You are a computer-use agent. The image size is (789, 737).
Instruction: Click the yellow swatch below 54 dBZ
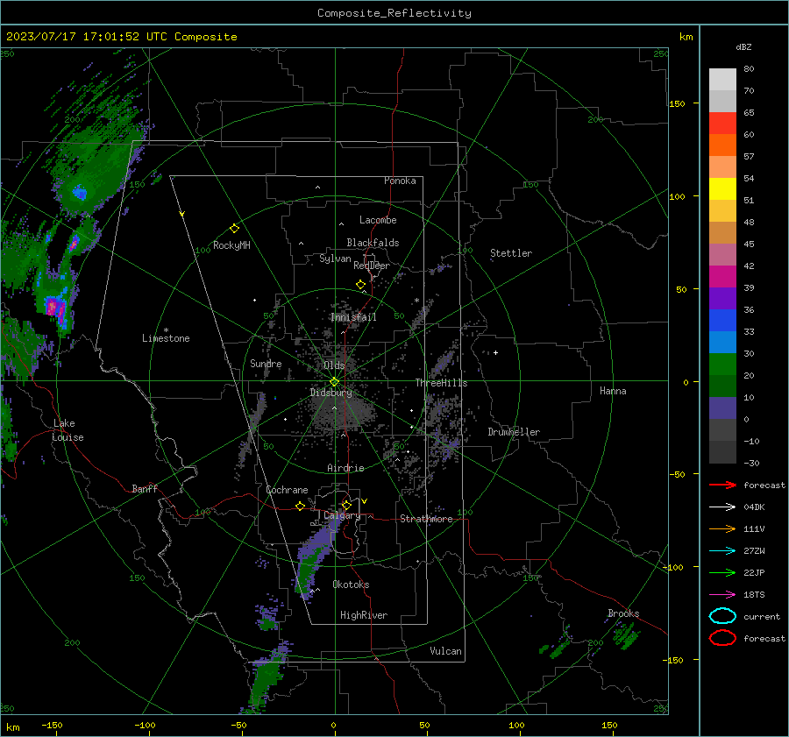point(722,188)
